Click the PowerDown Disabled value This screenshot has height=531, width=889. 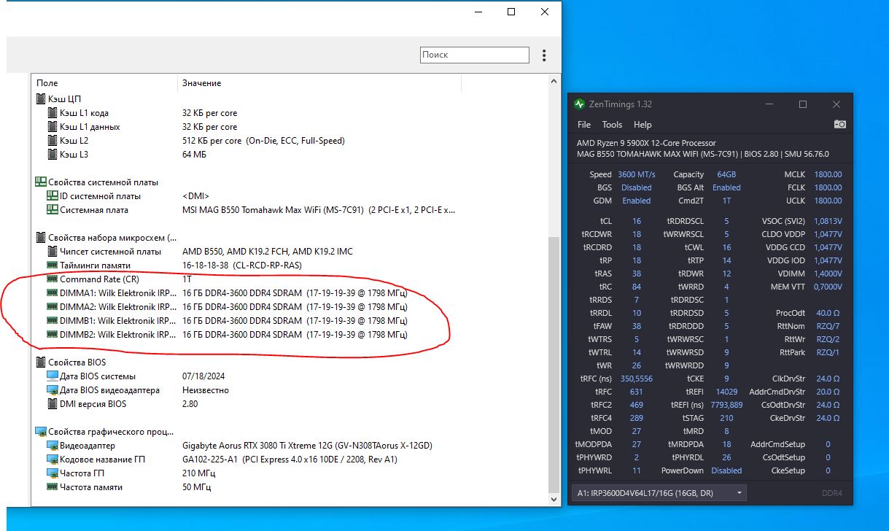[726, 470]
